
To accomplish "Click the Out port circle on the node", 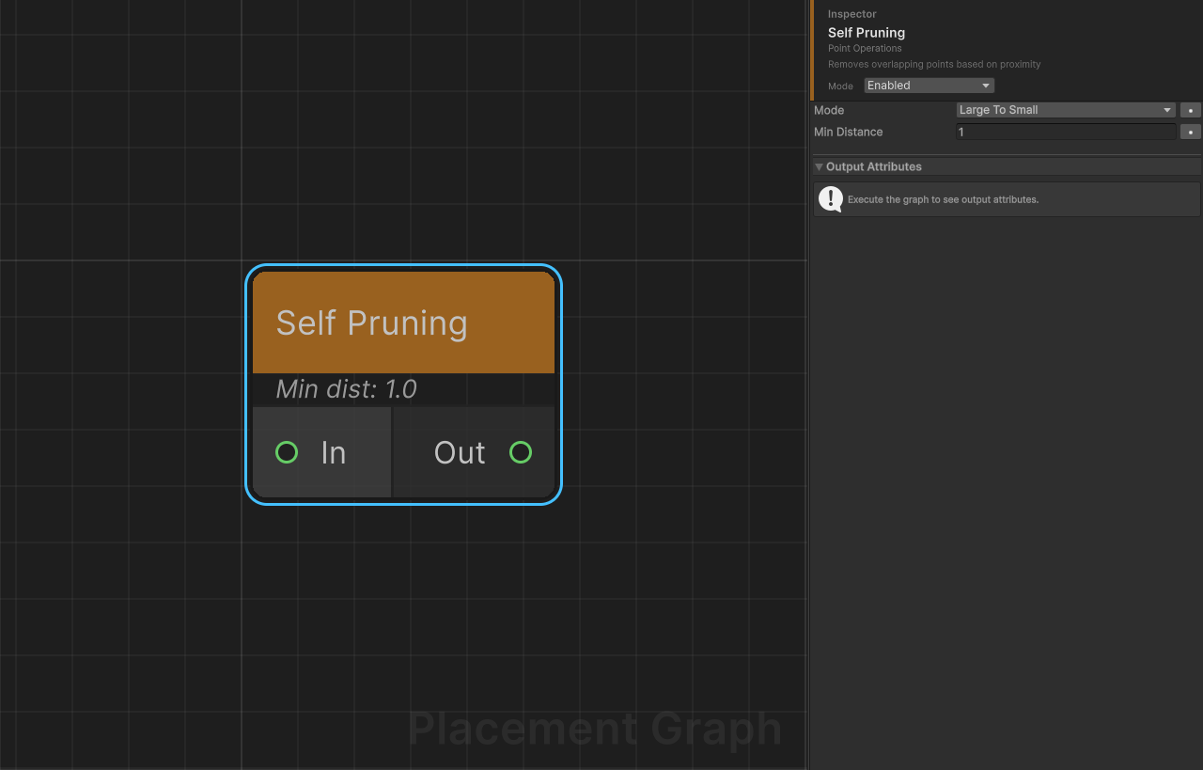I will tap(521, 452).
